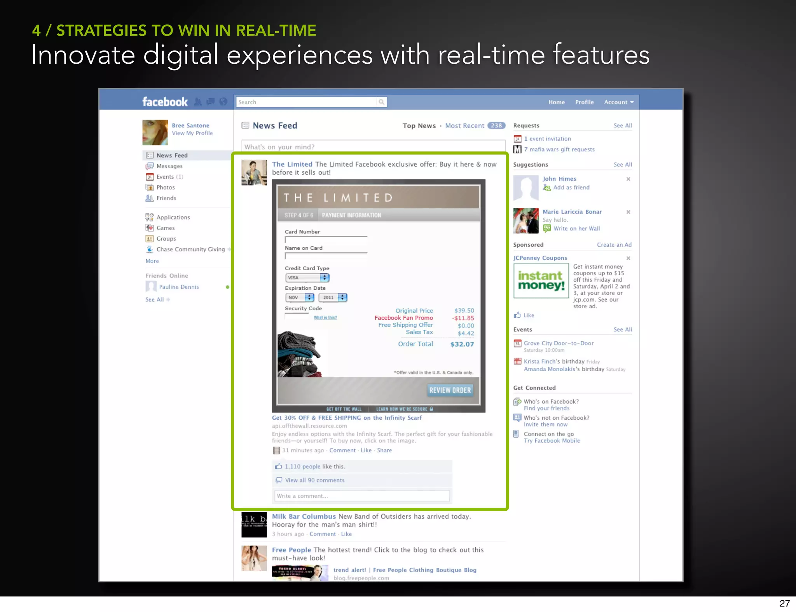This screenshot has width=796, height=612.
Task: Open expiration month NOV dropdown
Action: [299, 297]
